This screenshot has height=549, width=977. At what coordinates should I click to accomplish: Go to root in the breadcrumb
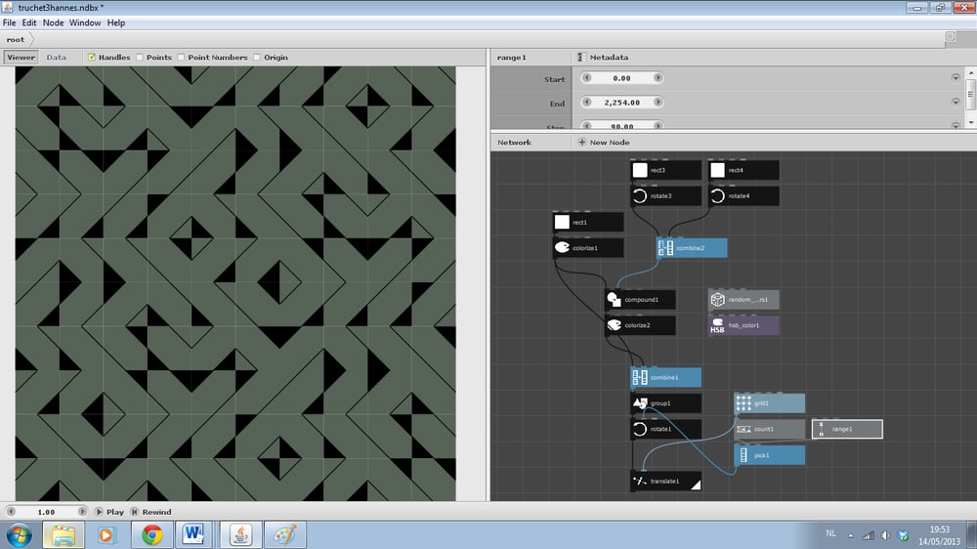coord(16,39)
